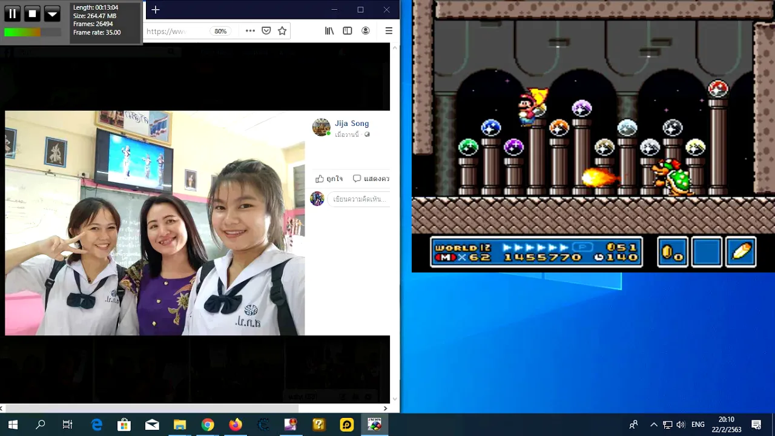
Task: Open the Jija Song profile link
Action: click(352, 123)
